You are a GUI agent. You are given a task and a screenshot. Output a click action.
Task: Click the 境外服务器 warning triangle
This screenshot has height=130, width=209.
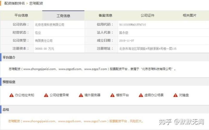point(81,95)
